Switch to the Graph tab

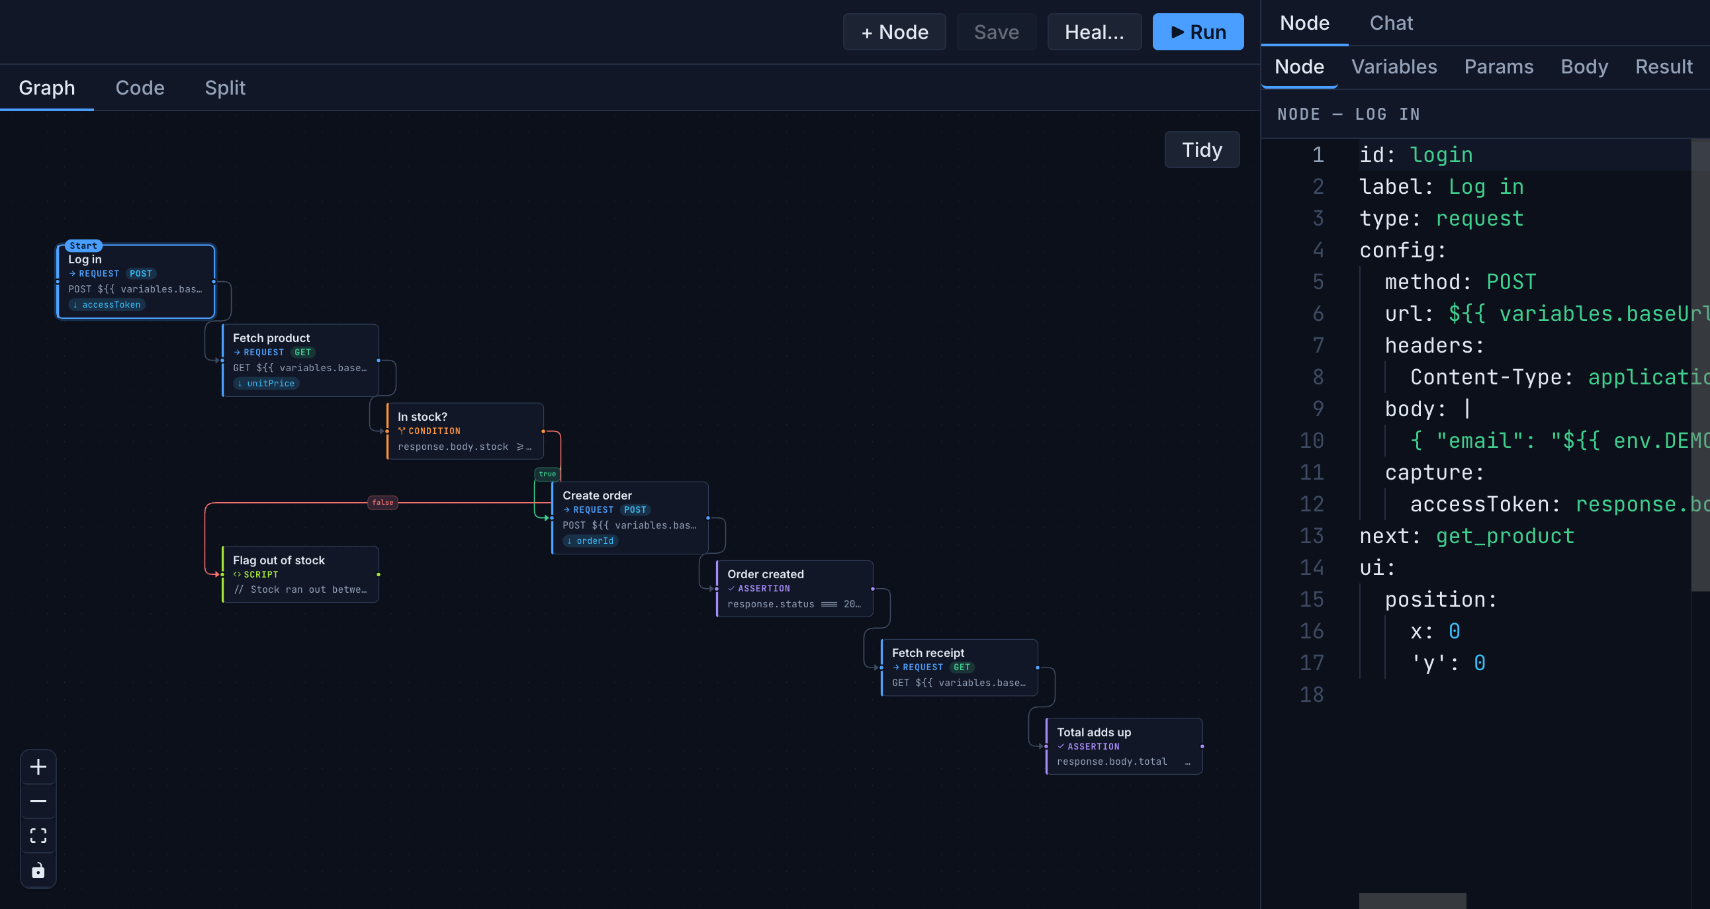(46, 87)
